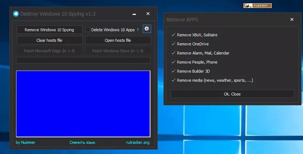Open the by Nummer link
The width and height of the screenshot is (303, 154).
25,142
